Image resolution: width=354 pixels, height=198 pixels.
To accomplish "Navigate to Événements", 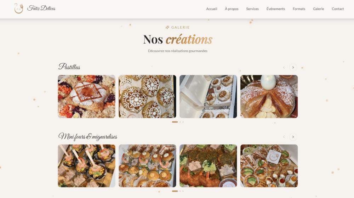I will 276,9.
